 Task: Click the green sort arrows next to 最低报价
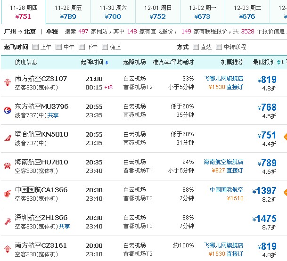point(279,62)
